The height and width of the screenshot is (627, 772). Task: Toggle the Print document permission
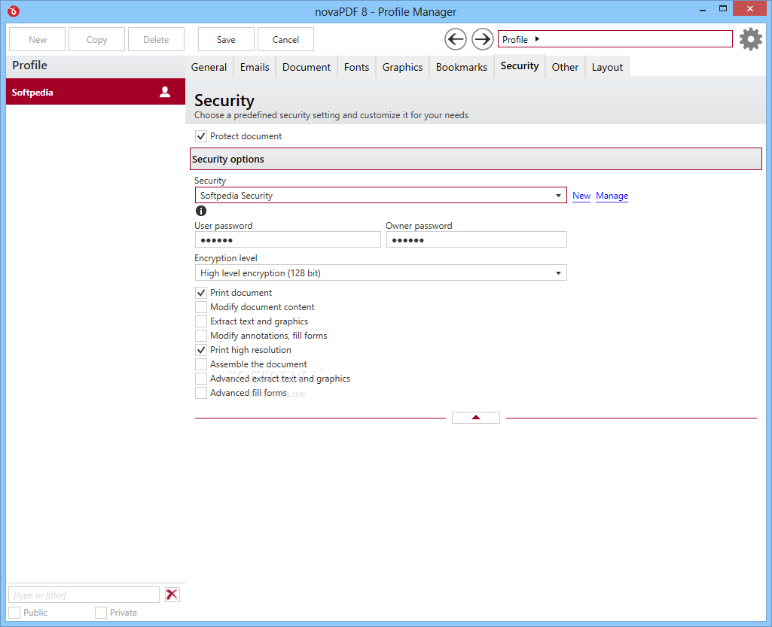pyautogui.click(x=201, y=293)
